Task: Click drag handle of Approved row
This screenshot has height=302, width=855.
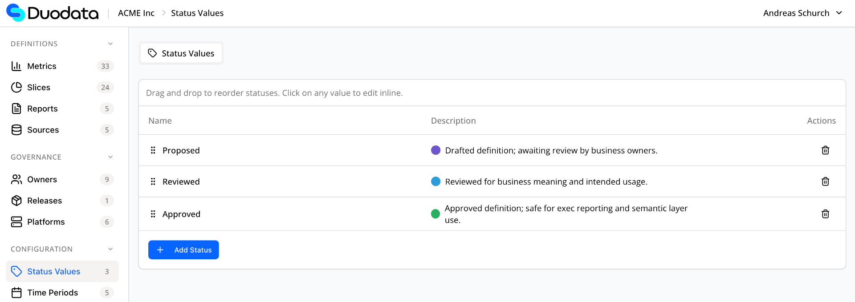Action: tap(153, 214)
